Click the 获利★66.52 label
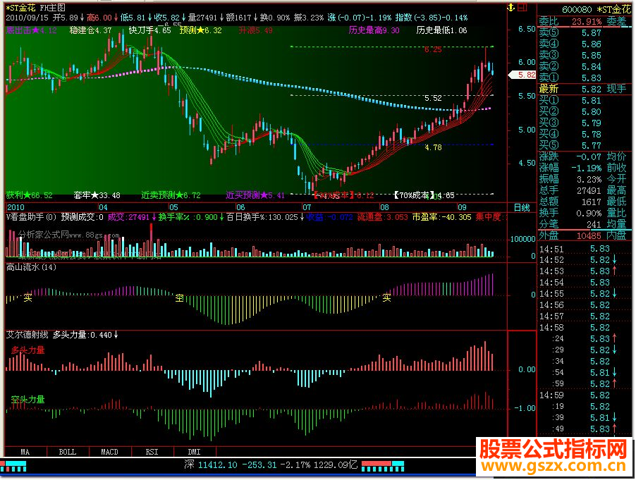Image resolution: width=636 pixels, height=480 pixels. [29, 195]
